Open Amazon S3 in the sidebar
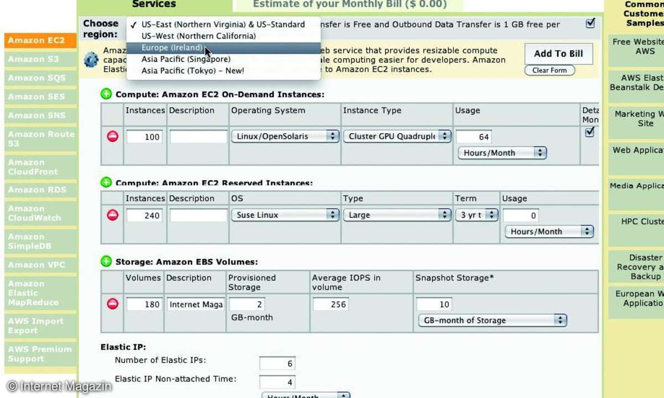This screenshot has height=398, width=664. 40,59
